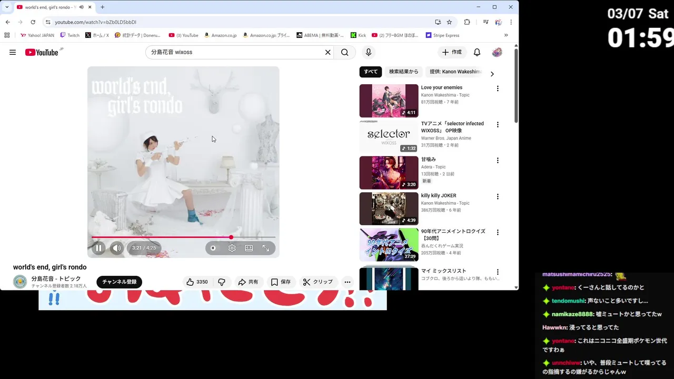Screen dimensions: 674x379
Task: Click the channel avatar beside 分島花音
Action: (x=20, y=282)
